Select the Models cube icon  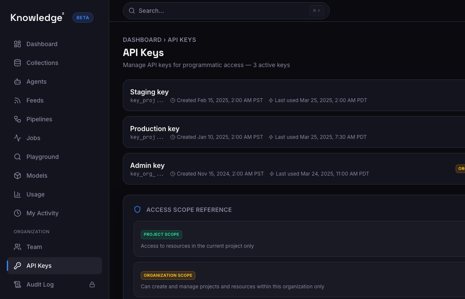pos(17,176)
